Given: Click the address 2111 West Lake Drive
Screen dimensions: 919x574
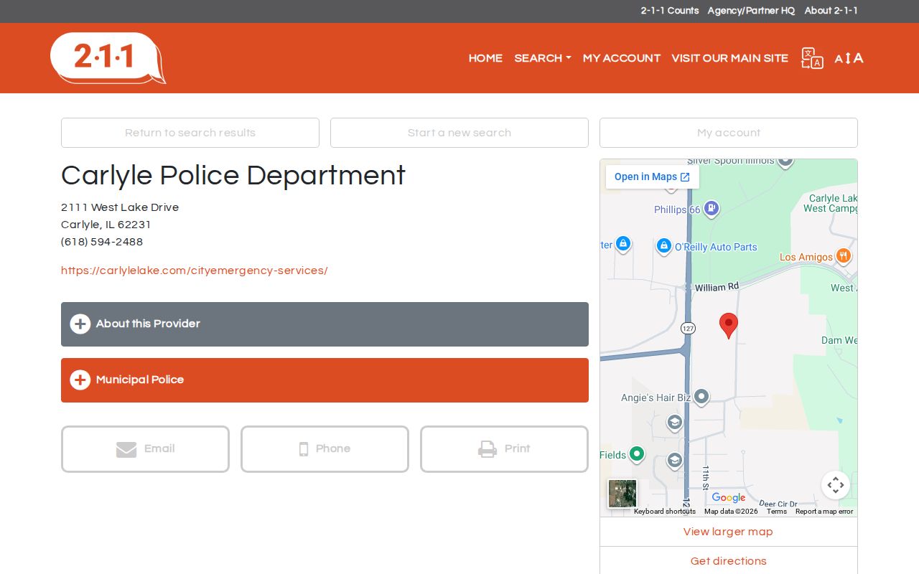Looking at the screenshot, I should point(120,207).
